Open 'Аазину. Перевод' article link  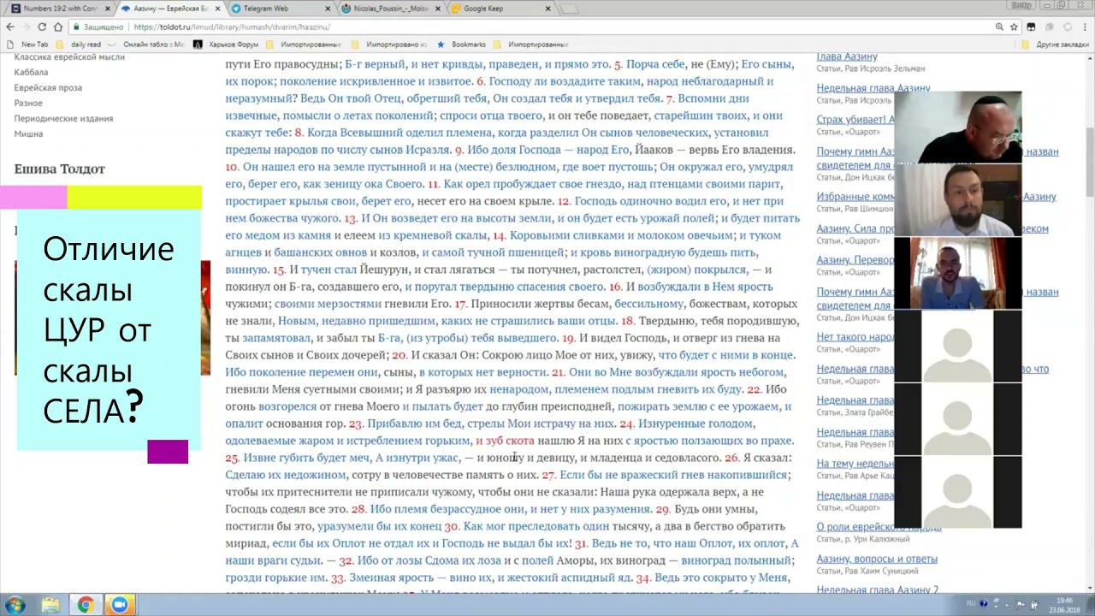pyautogui.click(x=855, y=260)
